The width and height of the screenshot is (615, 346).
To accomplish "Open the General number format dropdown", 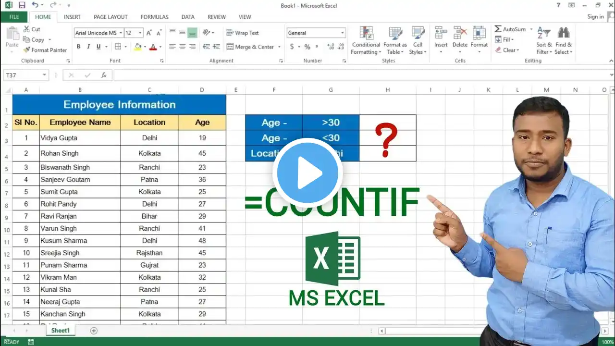I will click(x=343, y=33).
